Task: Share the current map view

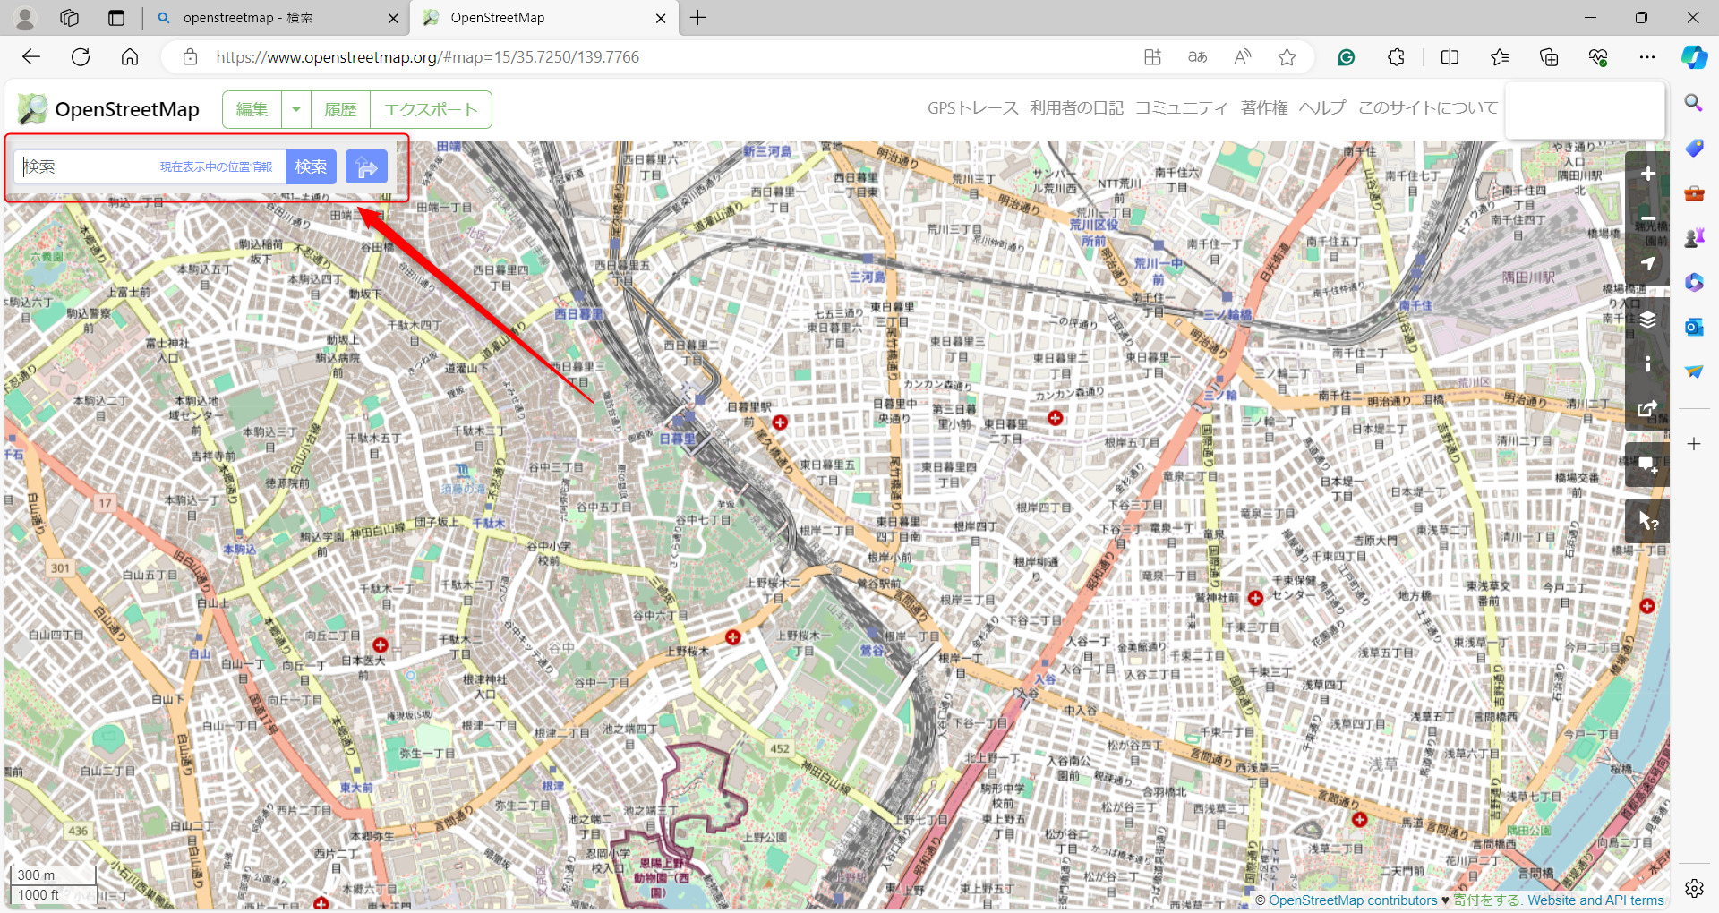Action: [1647, 409]
